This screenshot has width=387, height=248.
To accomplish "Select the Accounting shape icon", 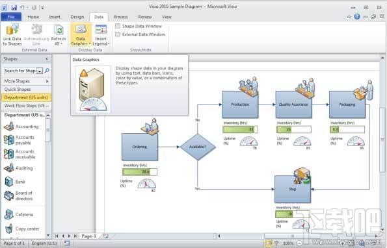I will [9, 127].
